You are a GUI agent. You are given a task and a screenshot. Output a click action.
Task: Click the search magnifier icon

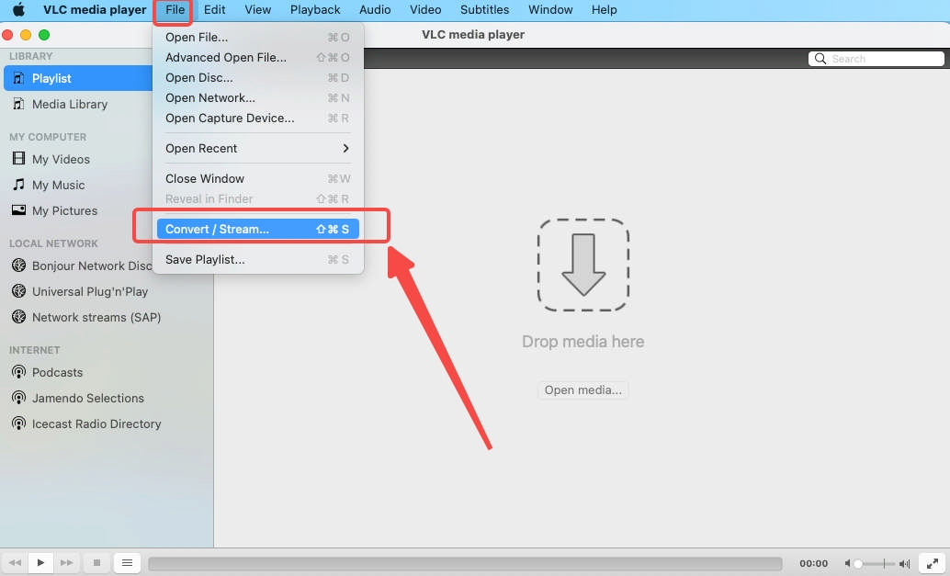tap(820, 59)
